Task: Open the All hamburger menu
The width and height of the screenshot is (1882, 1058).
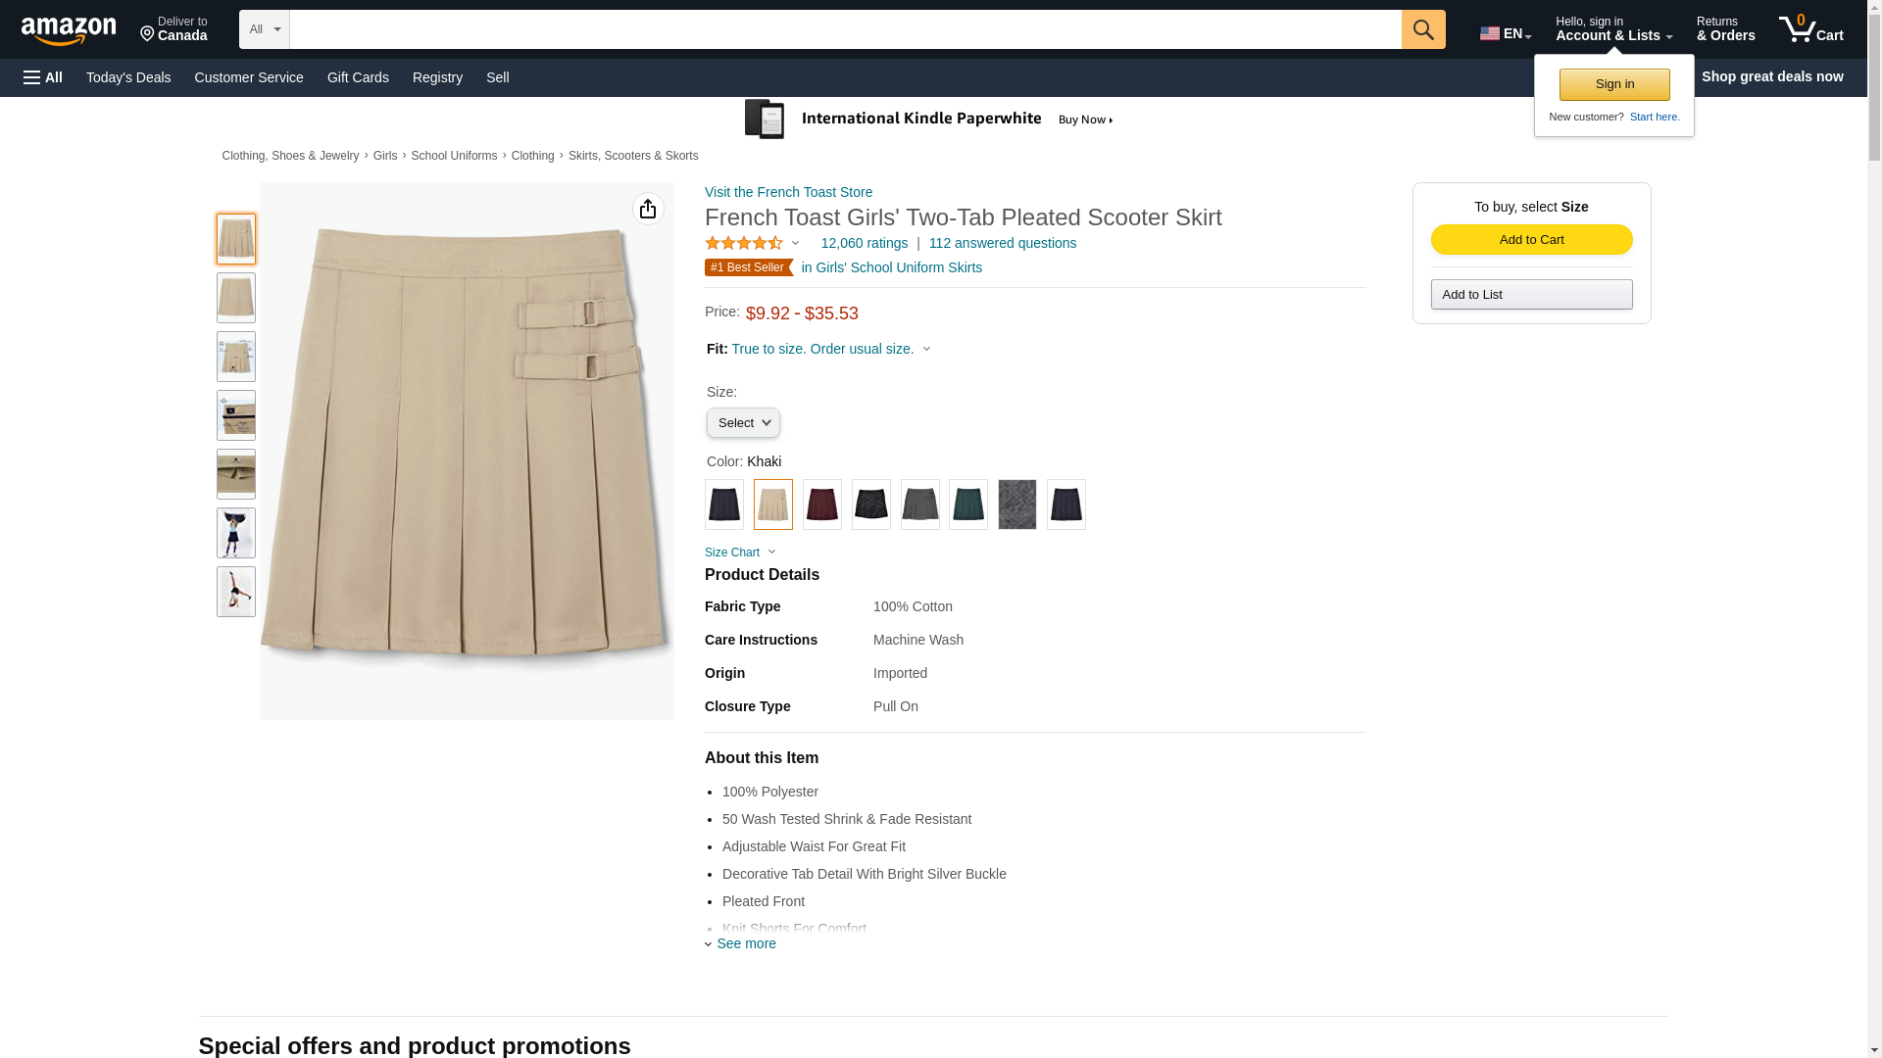Action: 43,77
